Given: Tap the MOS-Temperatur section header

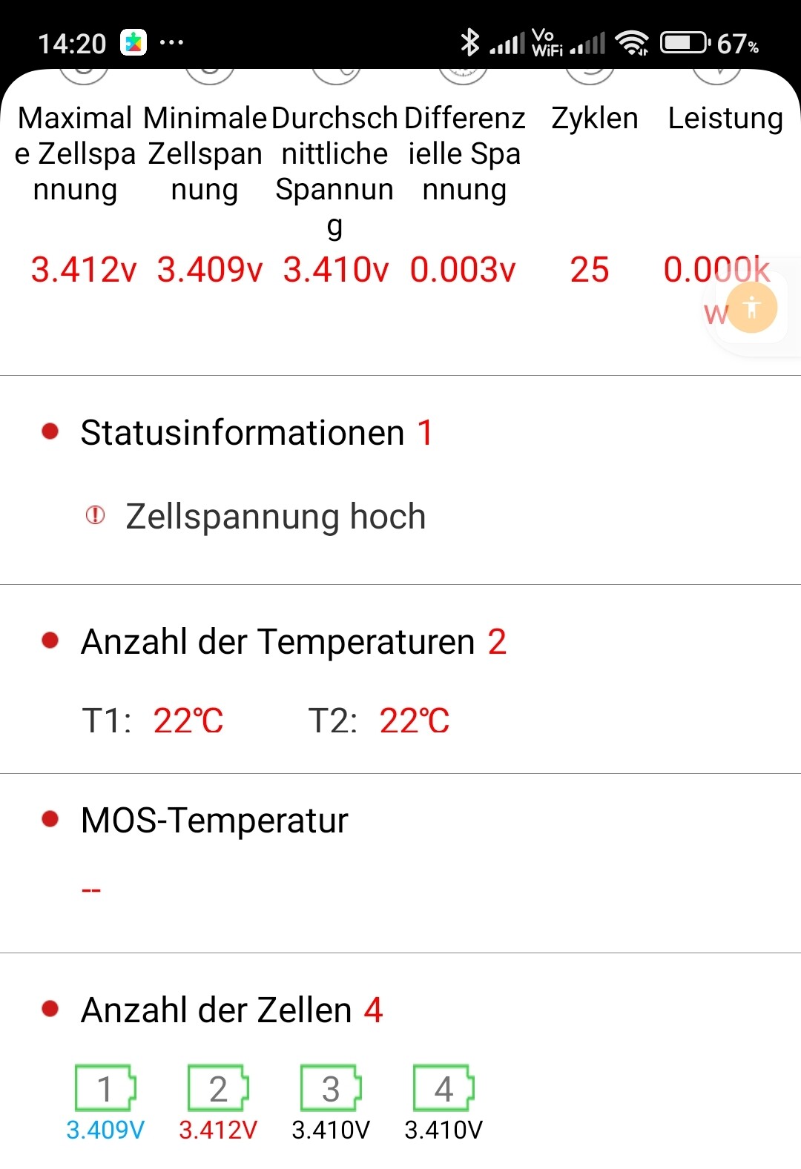Looking at the screenshot, I should [x=214, y=821].
